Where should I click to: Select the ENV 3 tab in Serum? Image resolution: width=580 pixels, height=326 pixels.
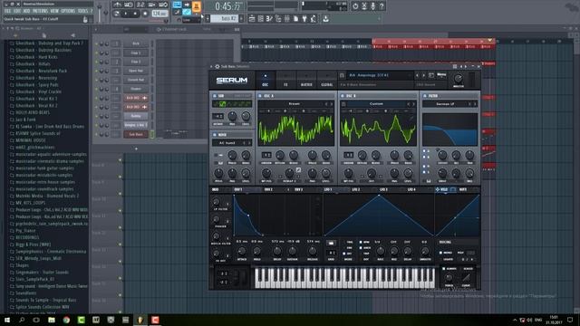click(x=298, y=189)
